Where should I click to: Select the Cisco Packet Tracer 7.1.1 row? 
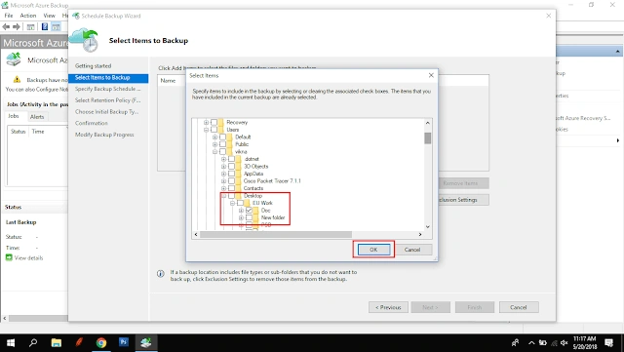[x=272, y=180]
